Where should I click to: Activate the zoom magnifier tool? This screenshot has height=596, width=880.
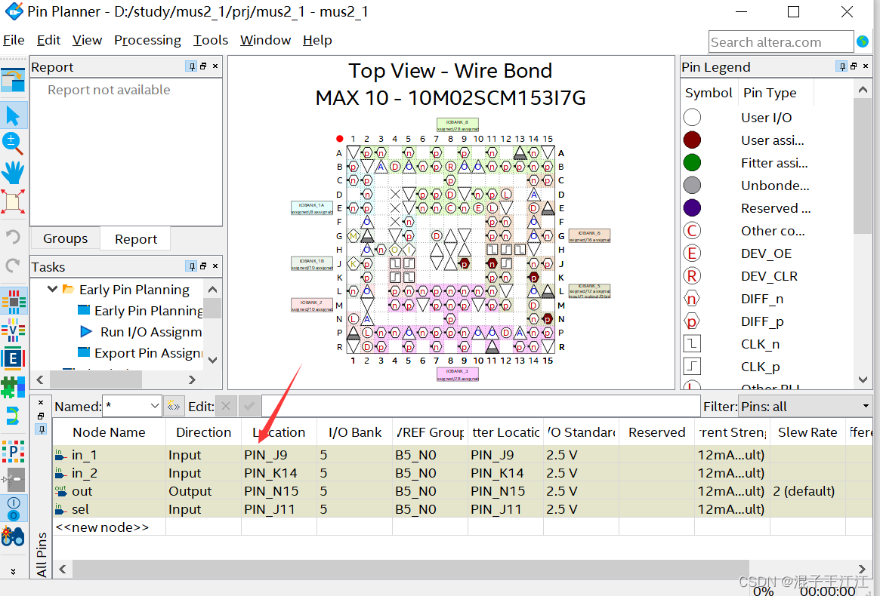[x=13, y=143]
